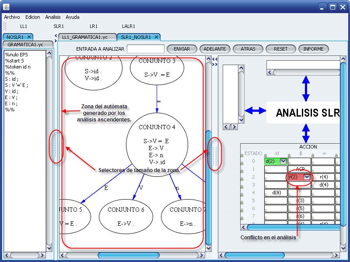
Task: Open dropdown for d(2) action cell
Action: [x=283, y=161]
